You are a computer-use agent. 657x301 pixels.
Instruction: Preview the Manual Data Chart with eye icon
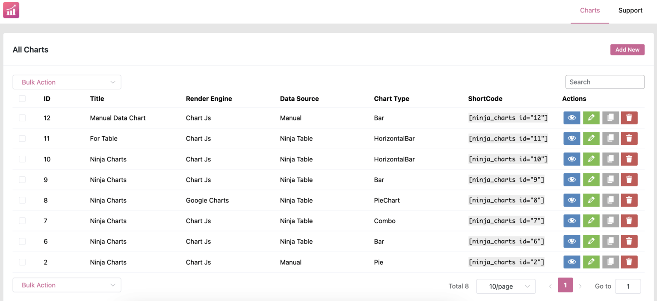(571, 118)
